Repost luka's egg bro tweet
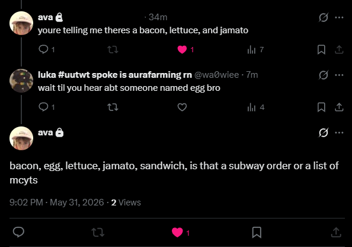Viewport: 352px width, 247px height. point(113,107)
